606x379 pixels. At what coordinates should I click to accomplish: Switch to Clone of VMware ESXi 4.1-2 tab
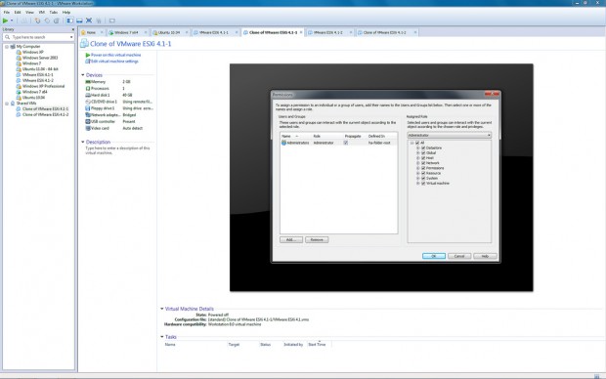[x=384, y=32]
